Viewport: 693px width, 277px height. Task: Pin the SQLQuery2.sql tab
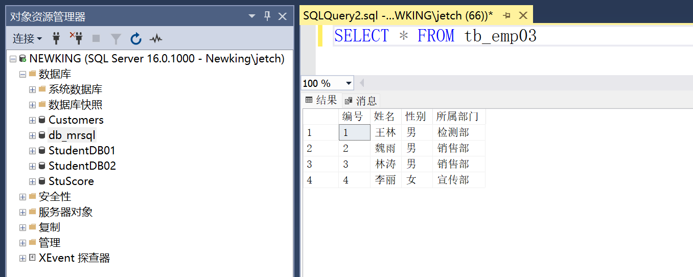click(x=506, y=15)
